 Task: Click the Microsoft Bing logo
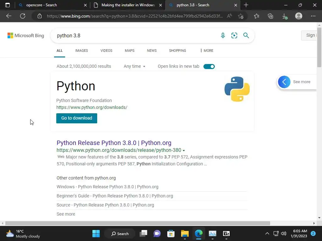click(x=26, y=35)
